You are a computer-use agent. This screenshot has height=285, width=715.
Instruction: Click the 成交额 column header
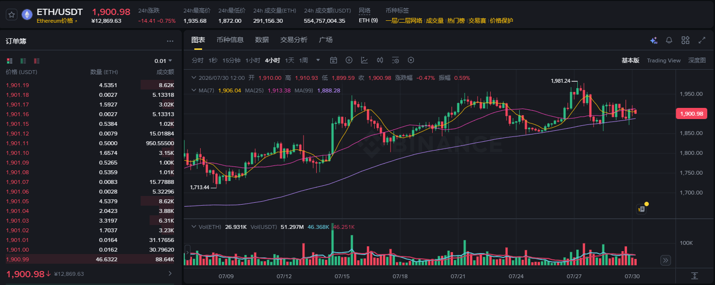click(x=165, y=72)
